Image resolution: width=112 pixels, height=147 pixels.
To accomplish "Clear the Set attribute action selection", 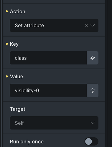I will (x=86, y=25).
